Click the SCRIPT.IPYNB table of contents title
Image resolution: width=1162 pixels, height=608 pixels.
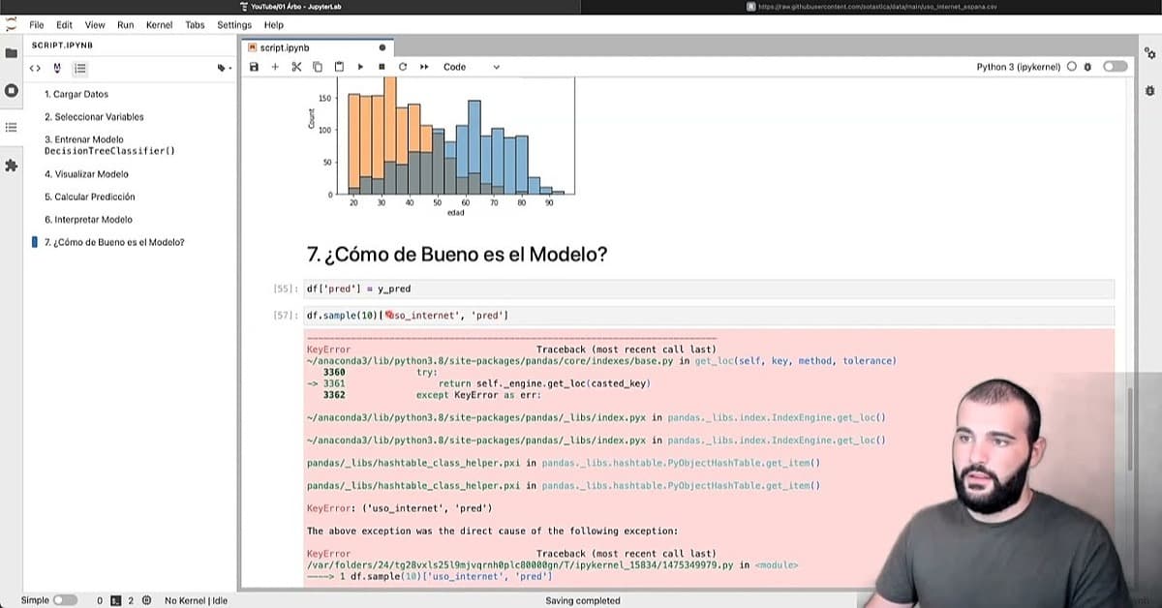tap(63, 46)
